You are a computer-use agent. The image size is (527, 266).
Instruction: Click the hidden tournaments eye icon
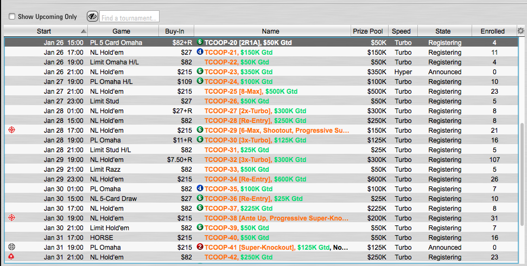92,17
